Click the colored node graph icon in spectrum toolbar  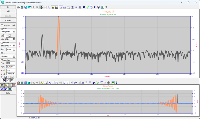87,7
